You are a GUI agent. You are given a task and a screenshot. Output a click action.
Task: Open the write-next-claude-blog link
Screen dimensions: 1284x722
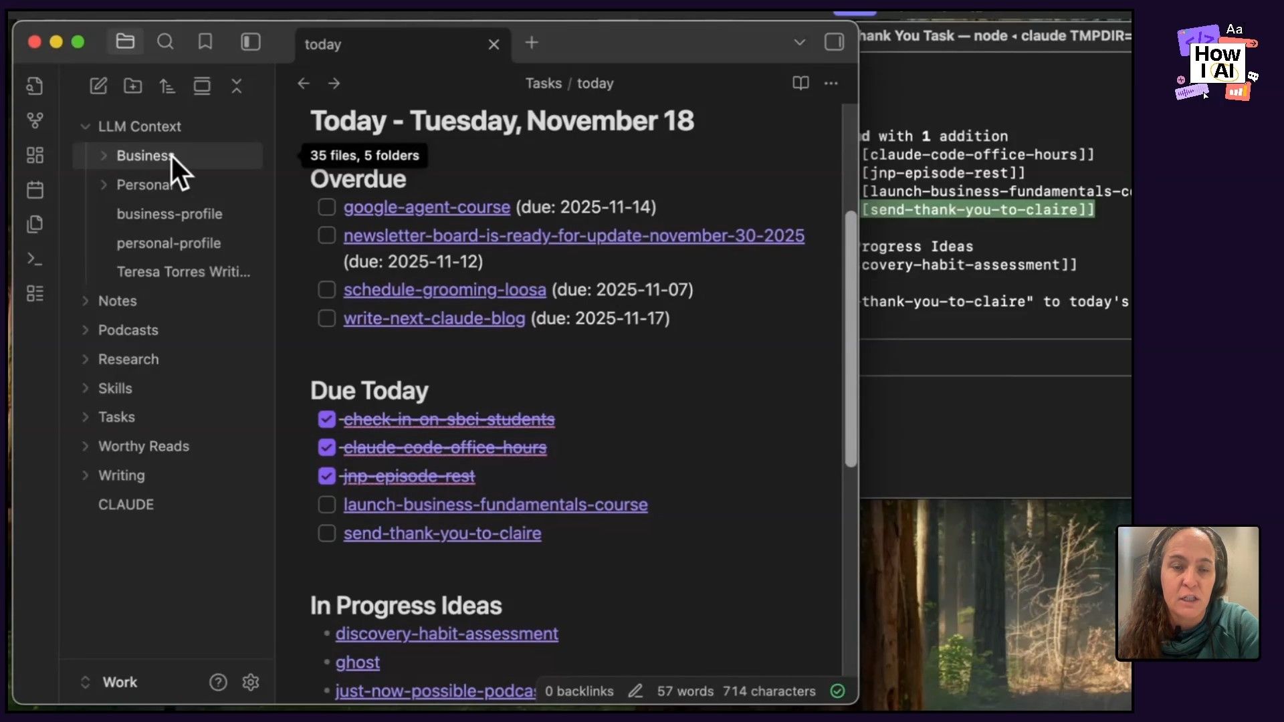(x=435, y=318)
